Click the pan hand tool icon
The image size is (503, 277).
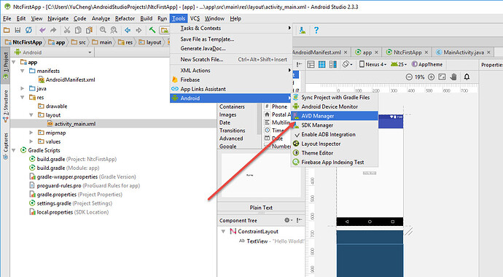point(453,77)
